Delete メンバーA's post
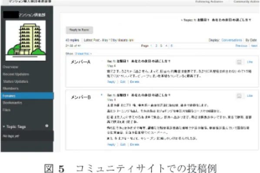Screen dimensions: 260x173 [135, 82]
